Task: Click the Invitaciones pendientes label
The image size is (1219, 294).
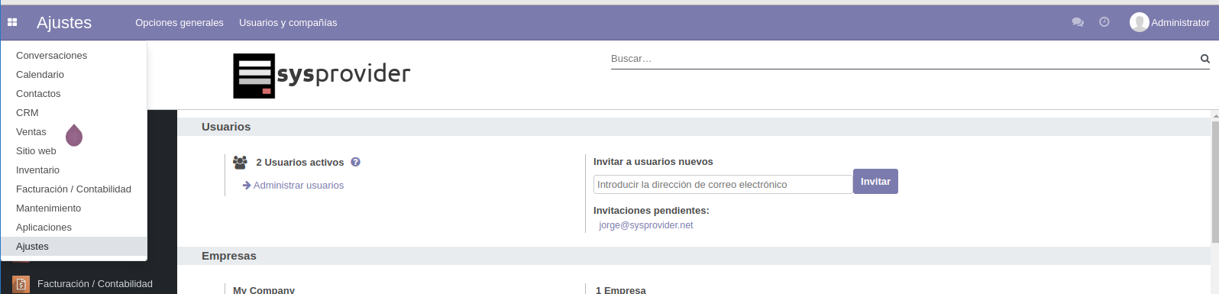Action: pos(652,211)
